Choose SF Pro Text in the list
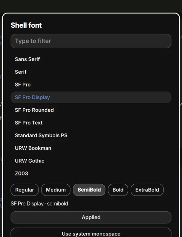Screen dimensions: 182x237 (91, 123)
